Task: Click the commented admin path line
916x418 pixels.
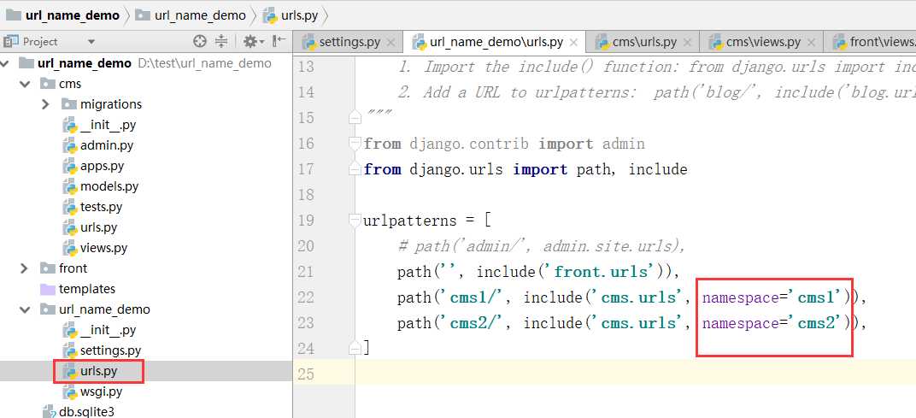Action: 542,246
